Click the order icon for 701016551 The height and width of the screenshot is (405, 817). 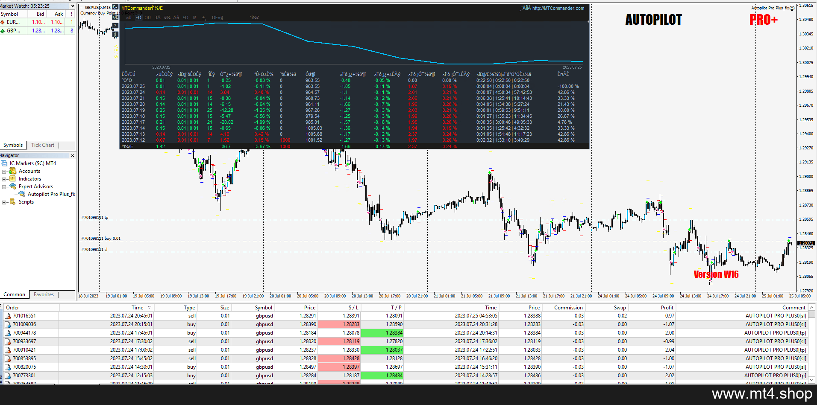(x=8, y=316)
